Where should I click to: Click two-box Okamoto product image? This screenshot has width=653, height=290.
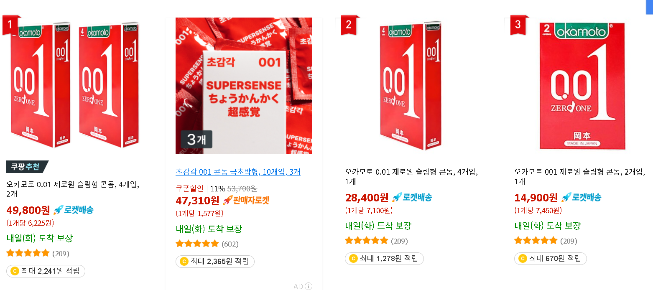coord(73,84)
